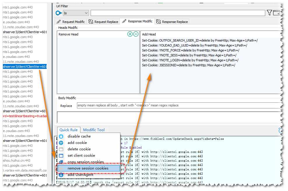Open the Response Replace tab

click(x=172, y=22)
